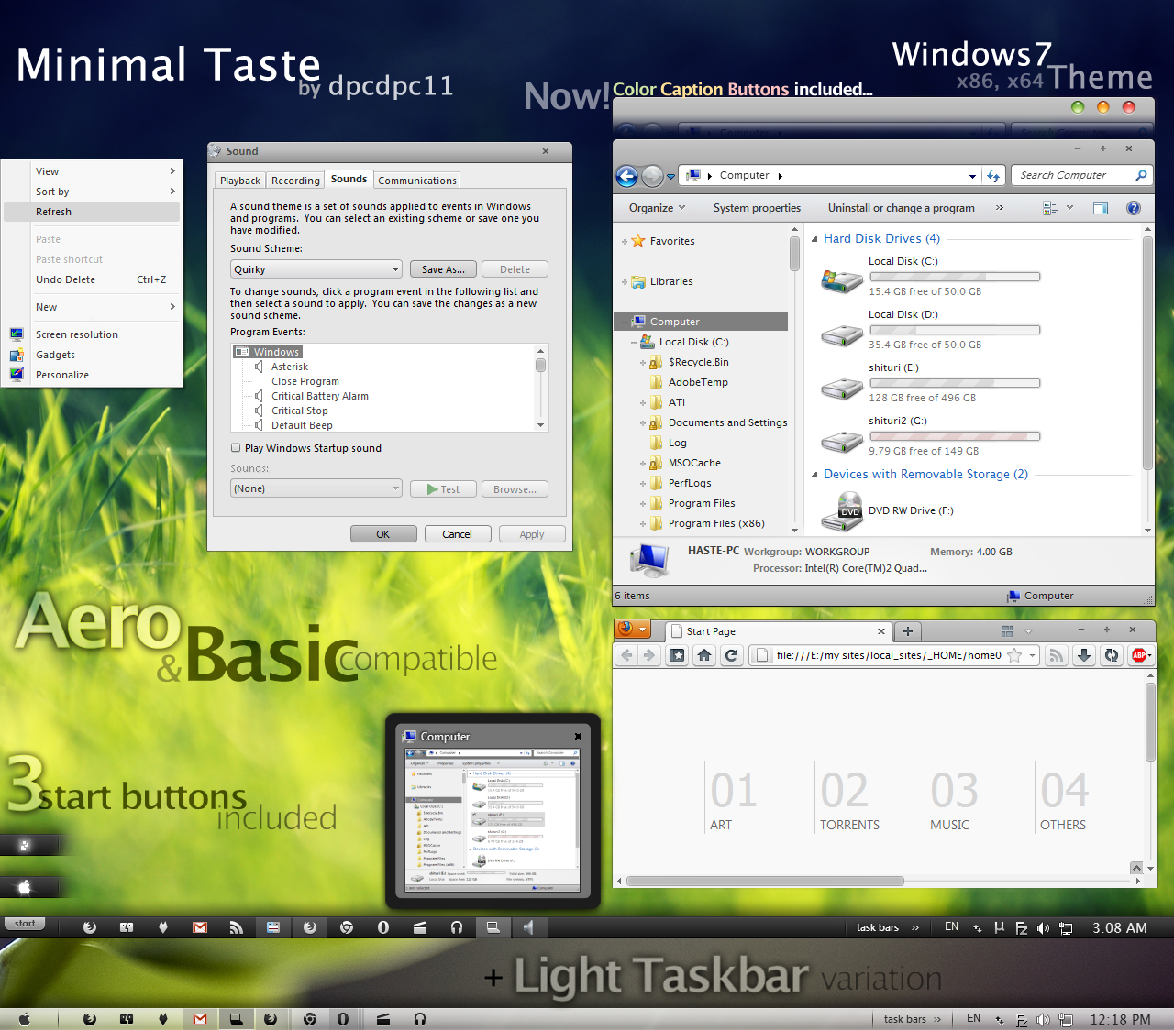The height and width of the screenshot is (1030, 1174).
Task: Open a new tab with the plus button
Action: click(x=907, y=631)
